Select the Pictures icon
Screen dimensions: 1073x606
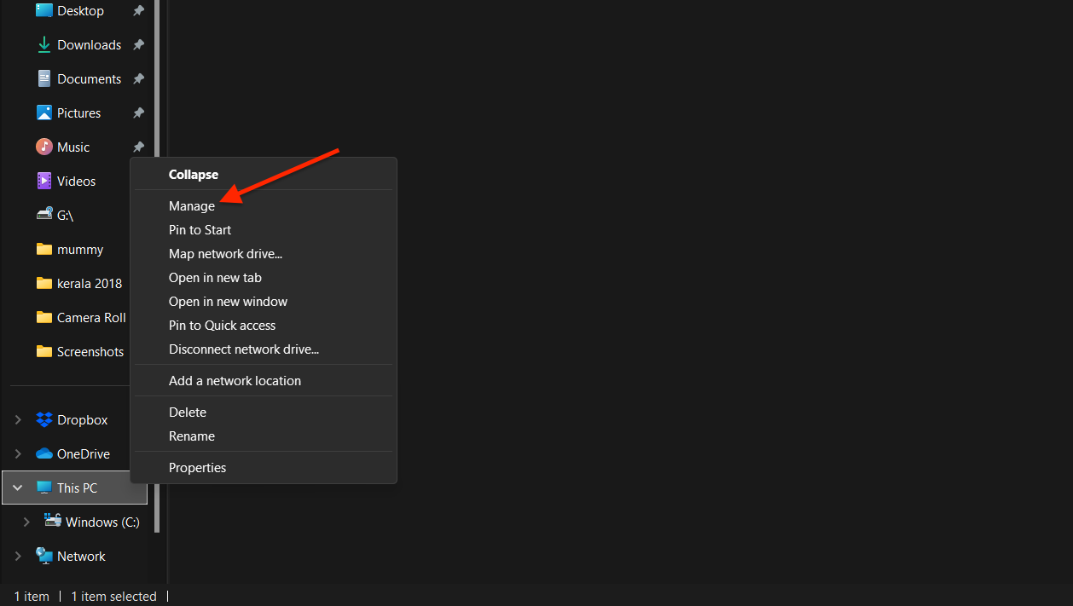(x=44, y=113)
